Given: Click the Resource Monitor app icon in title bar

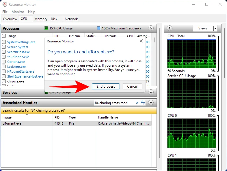Looking at the screenshot, I should (5, 4).
